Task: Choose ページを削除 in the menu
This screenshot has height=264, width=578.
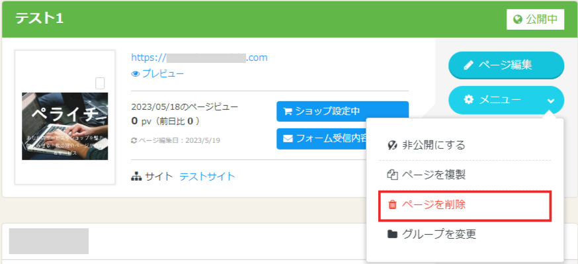Action: pyautogui.click(x=465, y=206)
